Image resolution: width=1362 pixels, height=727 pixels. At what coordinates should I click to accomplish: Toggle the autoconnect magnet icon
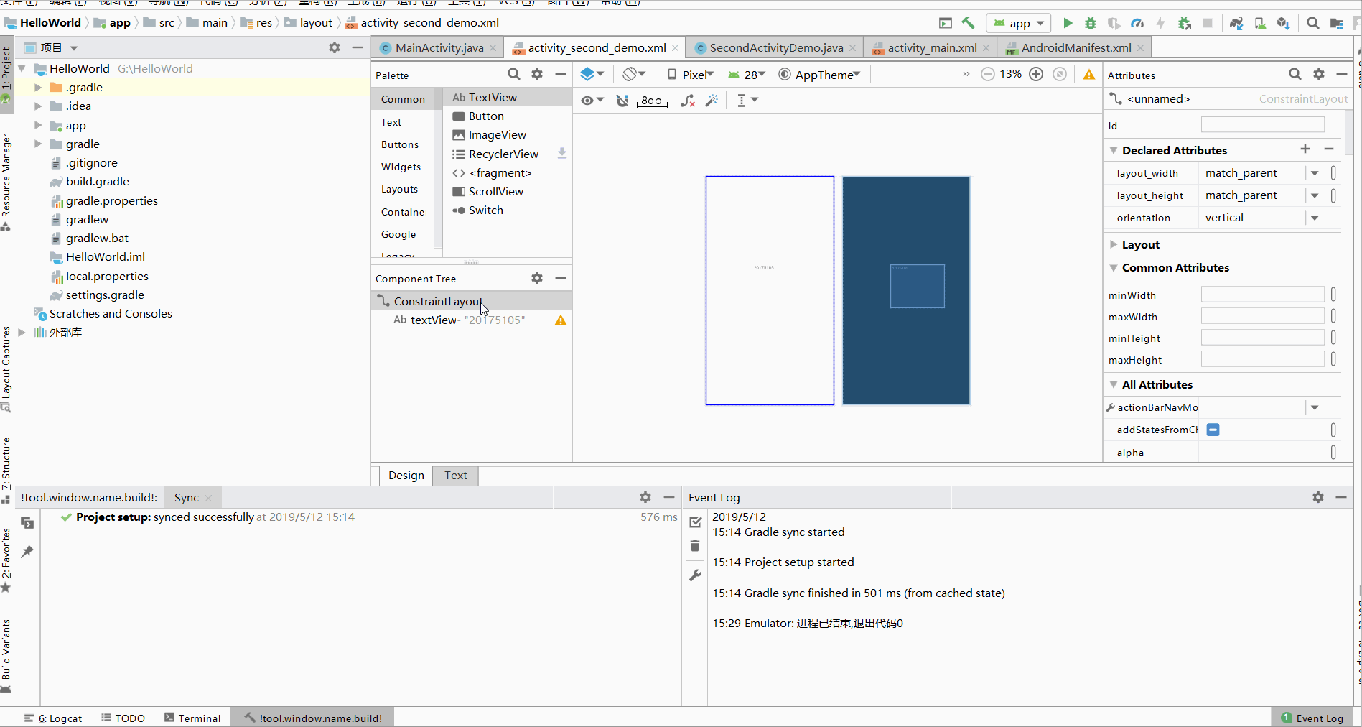pyautogui.click(x=622, y=101)
